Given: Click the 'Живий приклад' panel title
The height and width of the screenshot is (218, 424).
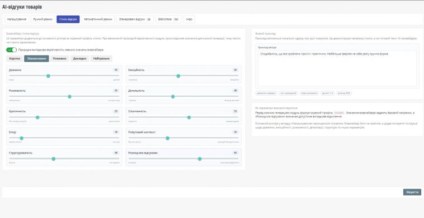Looking at the screenshot, I should click(x=265, y=34).
